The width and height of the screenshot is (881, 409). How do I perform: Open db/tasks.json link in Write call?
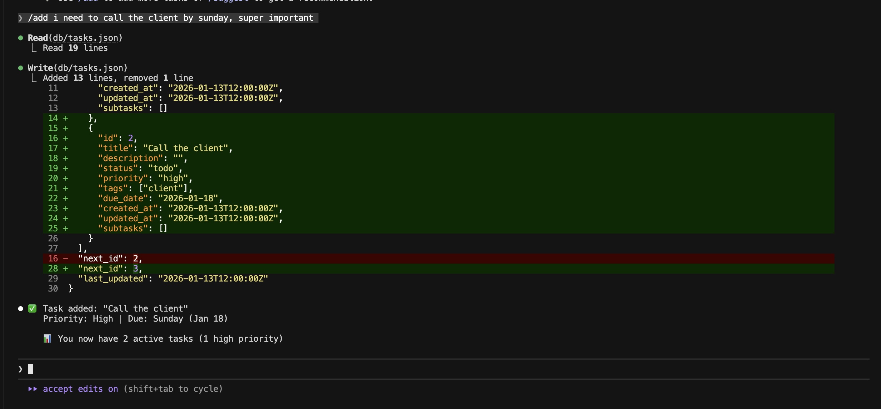click(90, 68)
